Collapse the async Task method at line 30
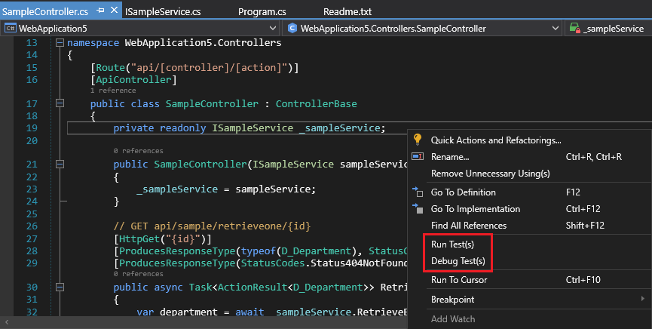Screen dimensions: 652x329 (60, 287)
